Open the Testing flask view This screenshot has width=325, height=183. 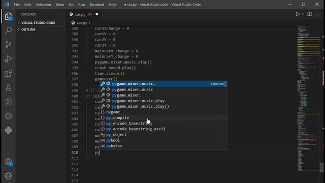(8, 87)
